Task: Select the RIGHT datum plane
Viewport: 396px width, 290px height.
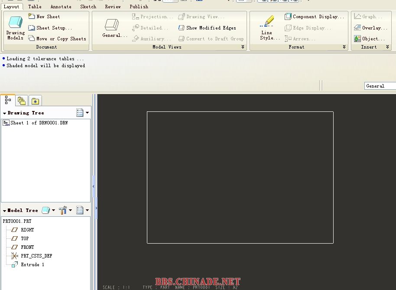Action: point(23,230)
